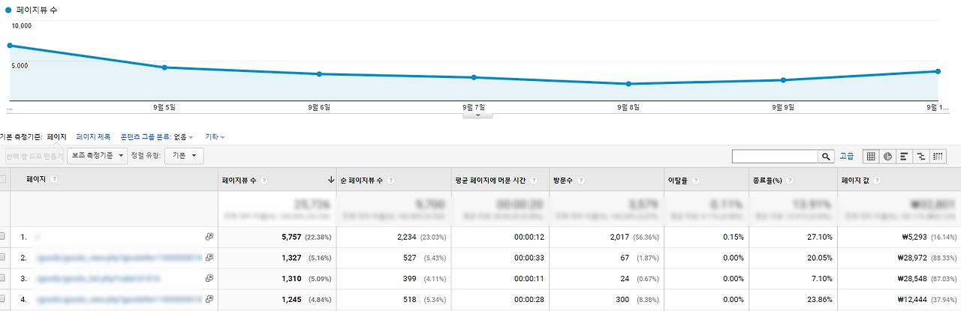Tick the checkbox for row 1

[x=2, y=237]
